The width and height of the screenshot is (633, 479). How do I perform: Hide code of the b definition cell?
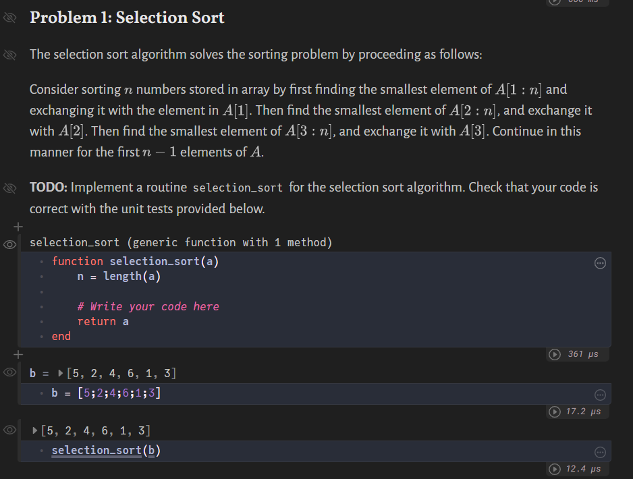point(10,372)
